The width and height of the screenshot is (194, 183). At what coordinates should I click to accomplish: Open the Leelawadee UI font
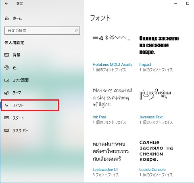coord(105,170)
